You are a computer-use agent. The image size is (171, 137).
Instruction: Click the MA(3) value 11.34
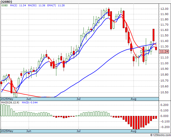[x=23, y=6]
